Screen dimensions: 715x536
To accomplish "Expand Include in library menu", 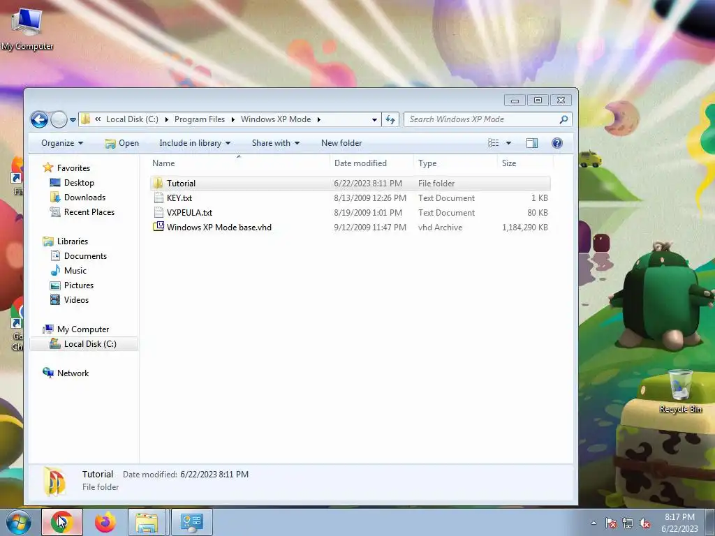I will click(x=195, y=143).
